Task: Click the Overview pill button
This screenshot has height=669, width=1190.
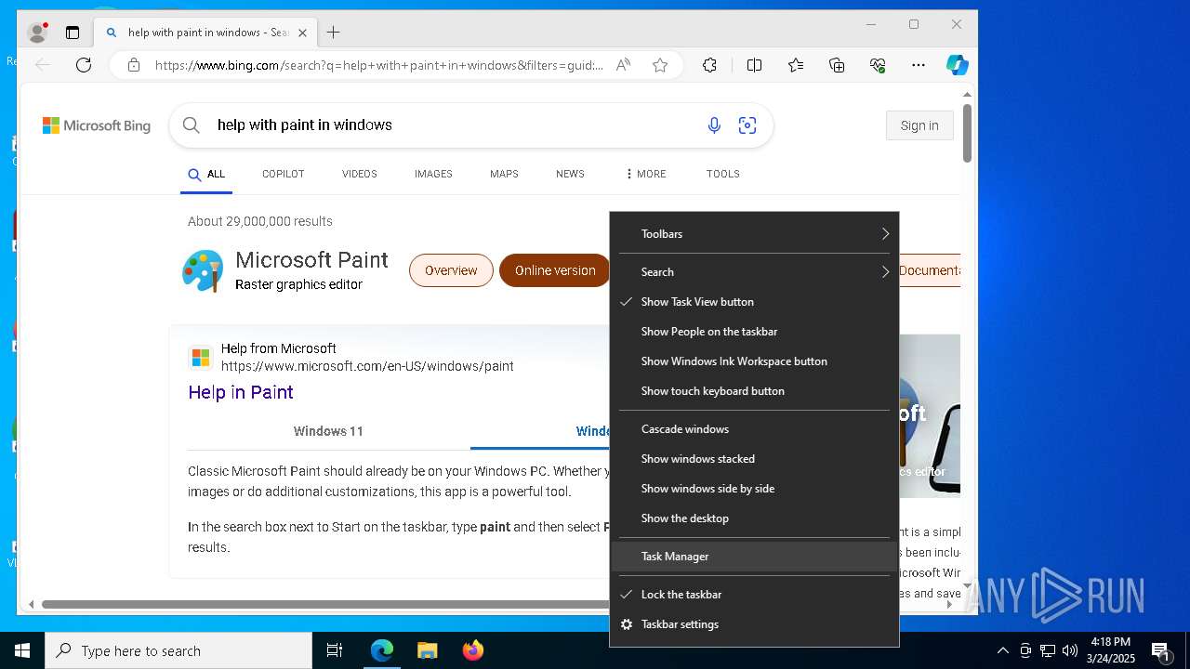Action: tap(451, 270)
